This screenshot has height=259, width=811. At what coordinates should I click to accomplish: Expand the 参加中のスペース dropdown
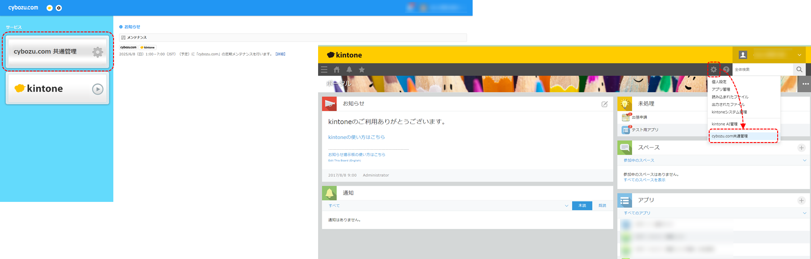pyautogui.click(x=805, y=160)
